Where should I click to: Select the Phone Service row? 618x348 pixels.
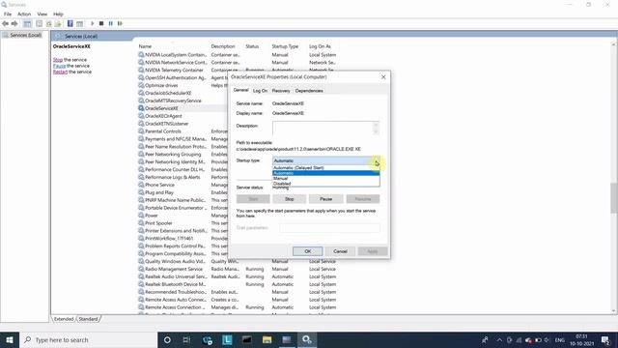click(x=159, y=185)
